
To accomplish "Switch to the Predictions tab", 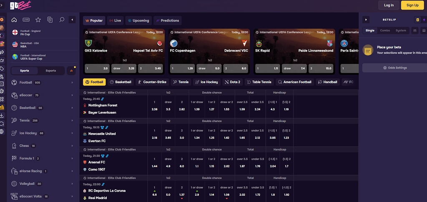I will 168,21.
